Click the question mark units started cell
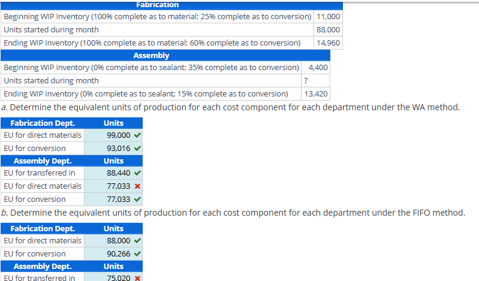The image size is (479, 281). [x=315, y=81]
